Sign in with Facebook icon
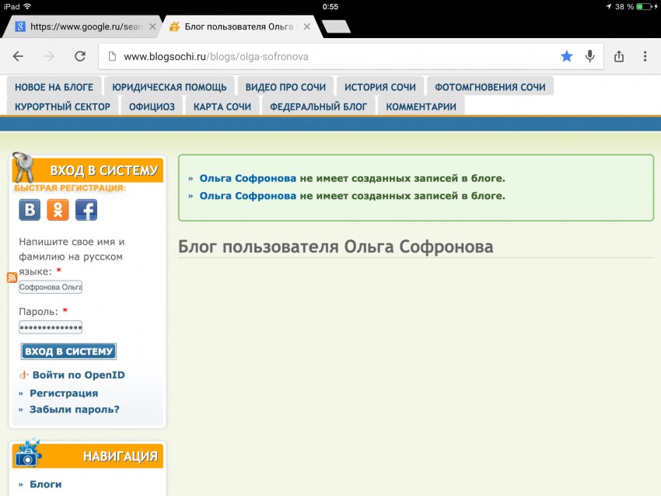The image size is (661, 496). pyautogui.click(x=86, y=210)
